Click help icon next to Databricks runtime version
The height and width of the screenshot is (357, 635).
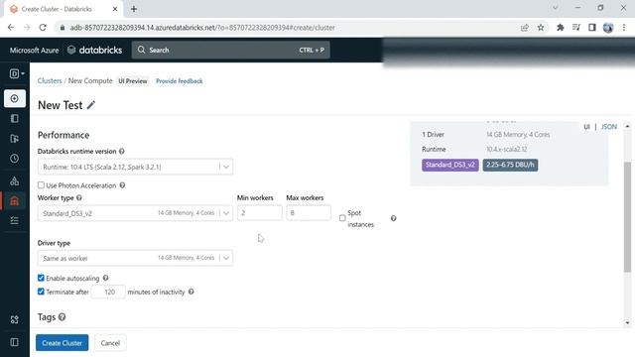[121, 151]
